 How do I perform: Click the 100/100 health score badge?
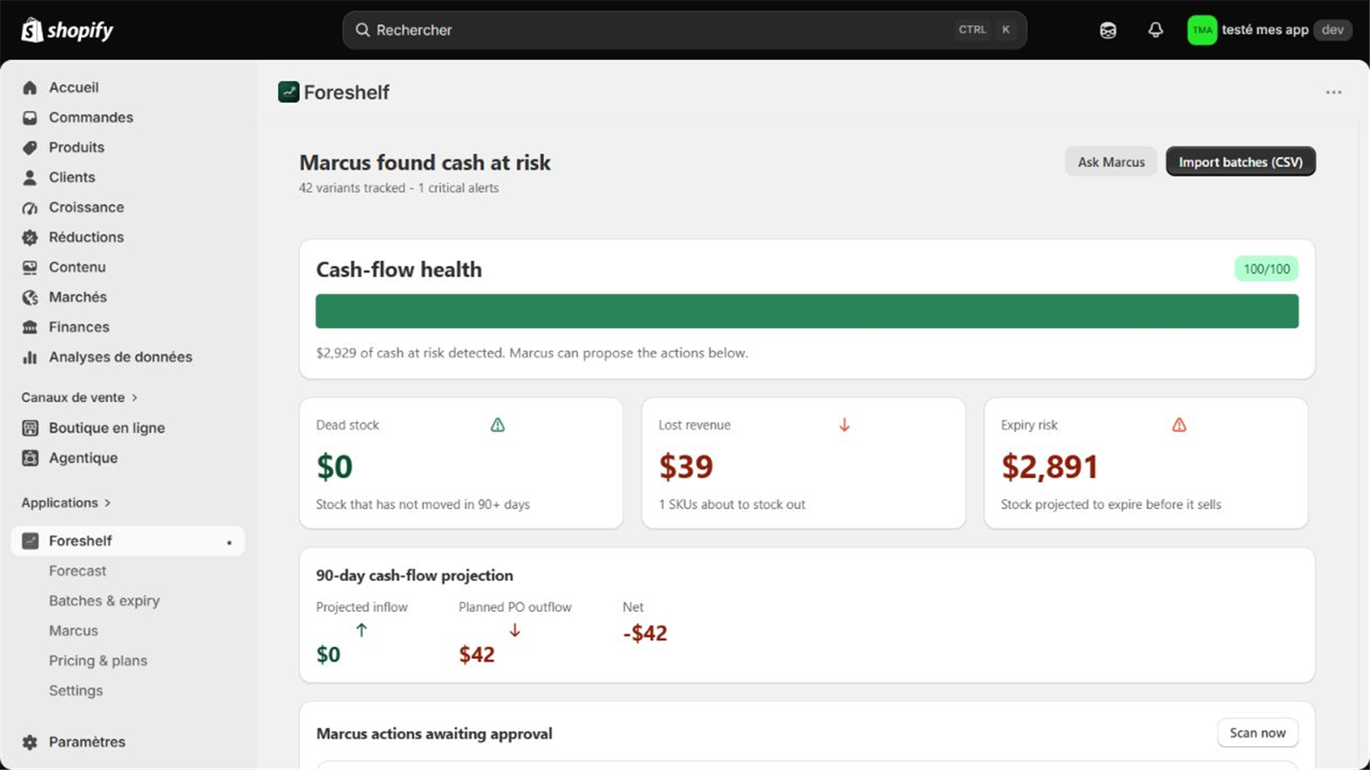1266,269
